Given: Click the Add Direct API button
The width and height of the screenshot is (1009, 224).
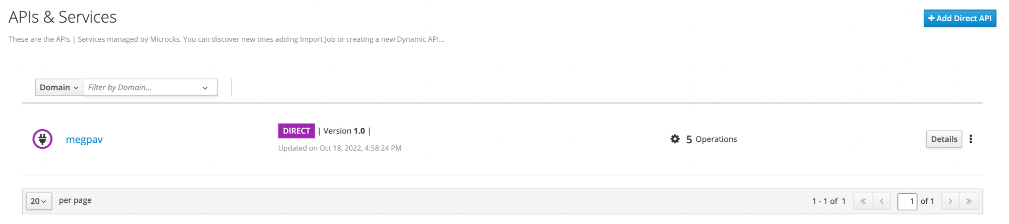Looking at the screenshot, I should point(959,18).
